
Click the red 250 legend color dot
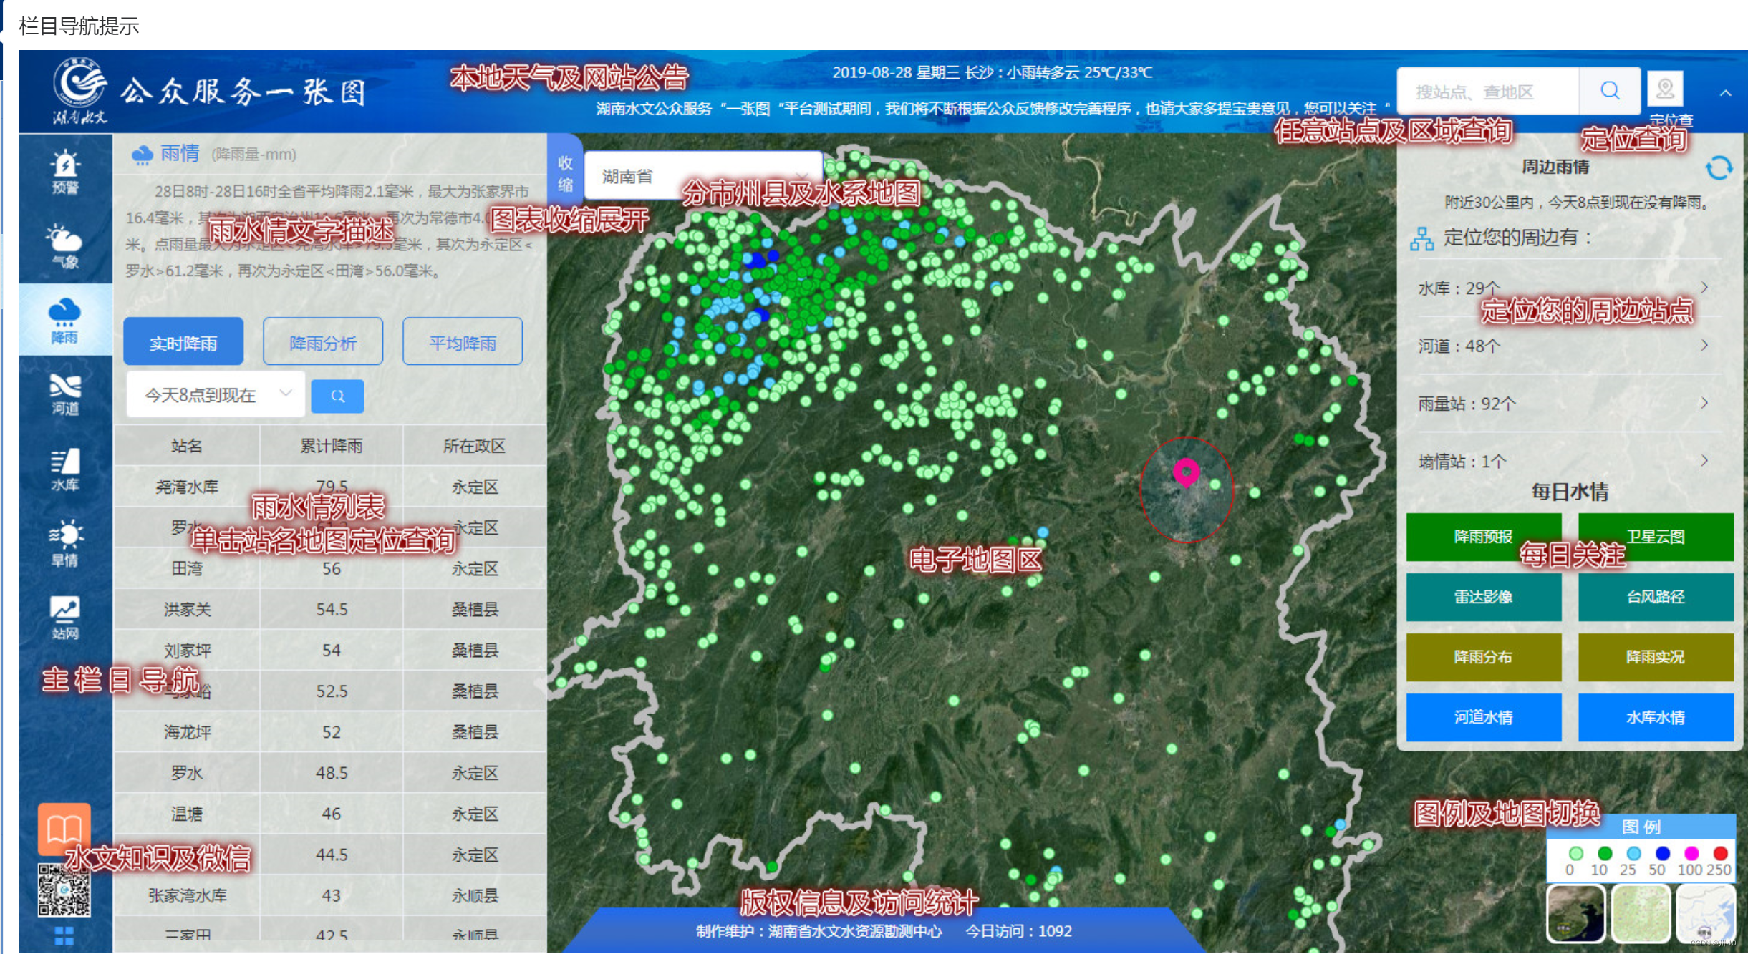[x=1720, y=853]
